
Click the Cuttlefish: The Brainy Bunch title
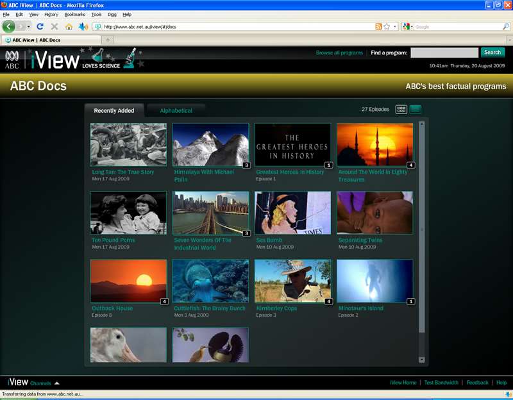point(210,308)
